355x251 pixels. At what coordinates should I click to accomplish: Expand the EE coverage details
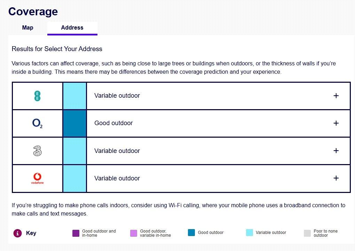point(336,96)
